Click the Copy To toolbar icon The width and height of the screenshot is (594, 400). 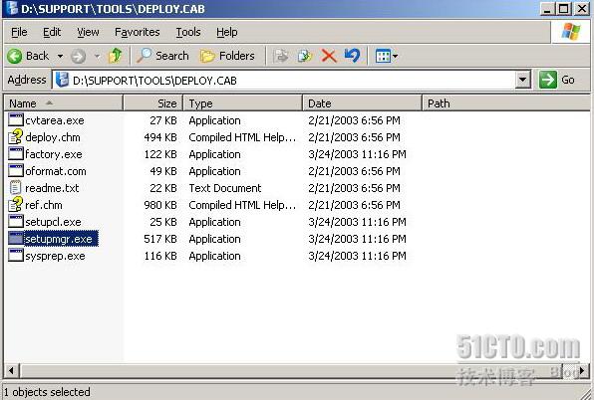(x=305, y=56)
